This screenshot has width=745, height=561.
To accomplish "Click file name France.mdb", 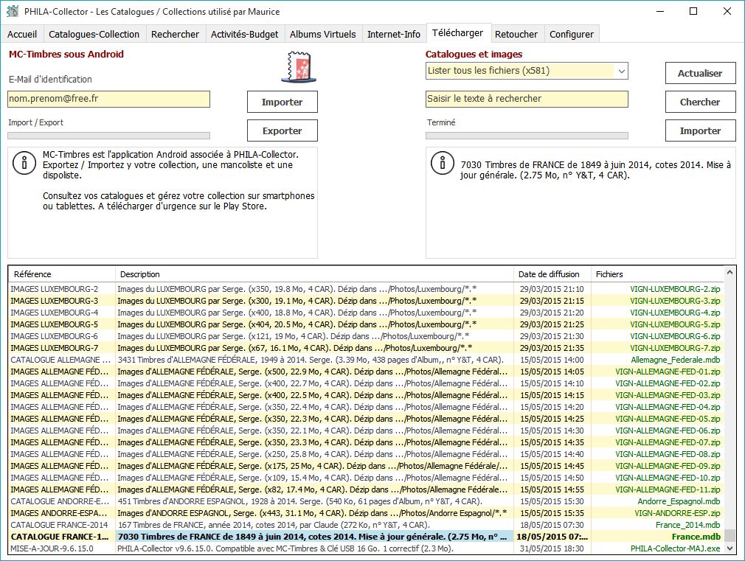I will pos(696,537).
